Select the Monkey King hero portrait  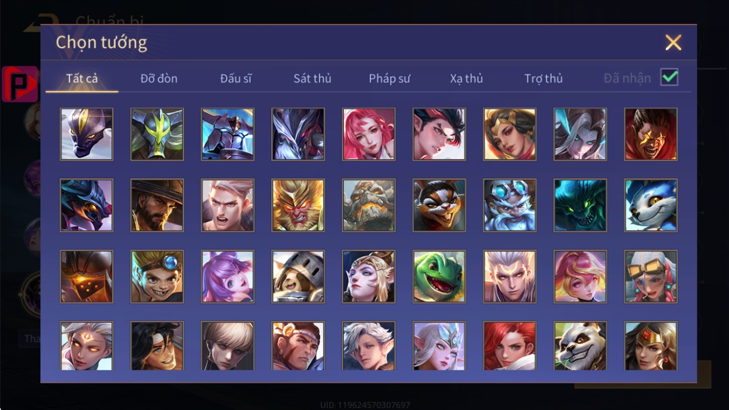(x=298, y=205)
